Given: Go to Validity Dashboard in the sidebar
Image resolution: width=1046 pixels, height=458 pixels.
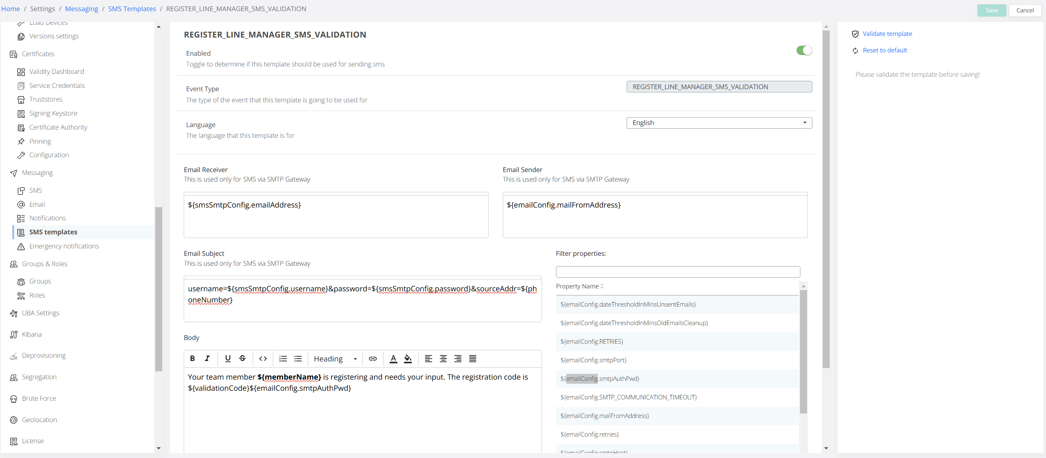Looking at the screenshot, I should pos(57,72).
